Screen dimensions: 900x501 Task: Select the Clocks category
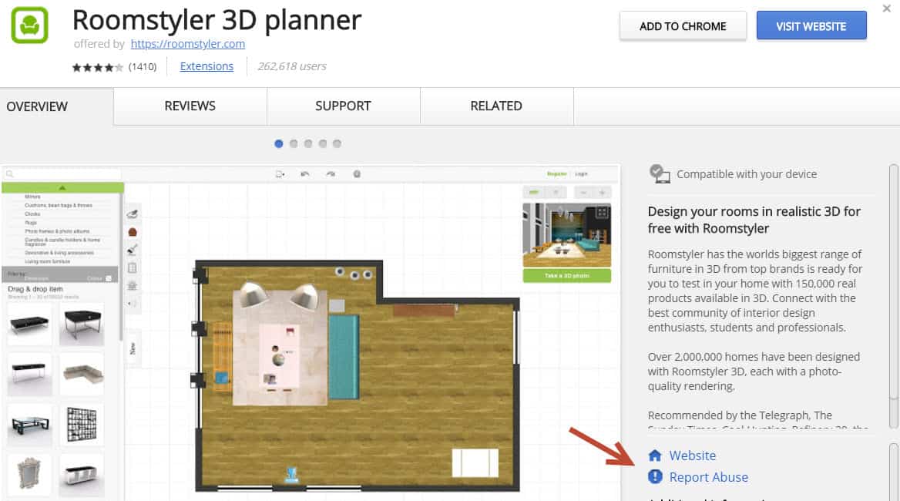tap(32, 214)
